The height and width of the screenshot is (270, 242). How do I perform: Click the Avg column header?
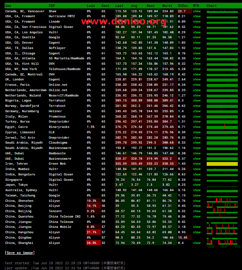pos(134,6)
